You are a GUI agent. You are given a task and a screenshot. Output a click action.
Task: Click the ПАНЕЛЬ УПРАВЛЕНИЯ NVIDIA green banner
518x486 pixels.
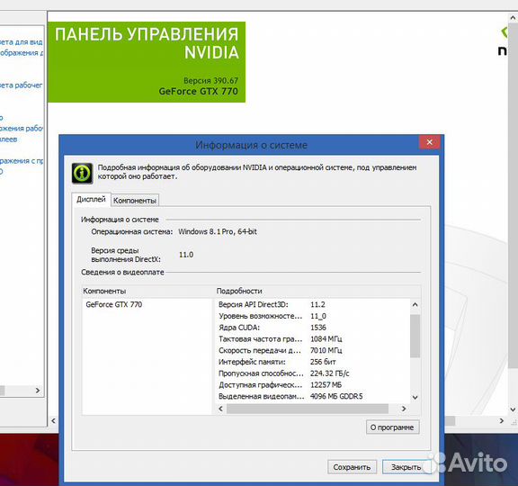tap(147, 62)
